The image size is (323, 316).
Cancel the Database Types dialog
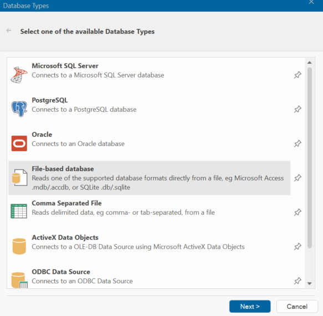point(297,307)
